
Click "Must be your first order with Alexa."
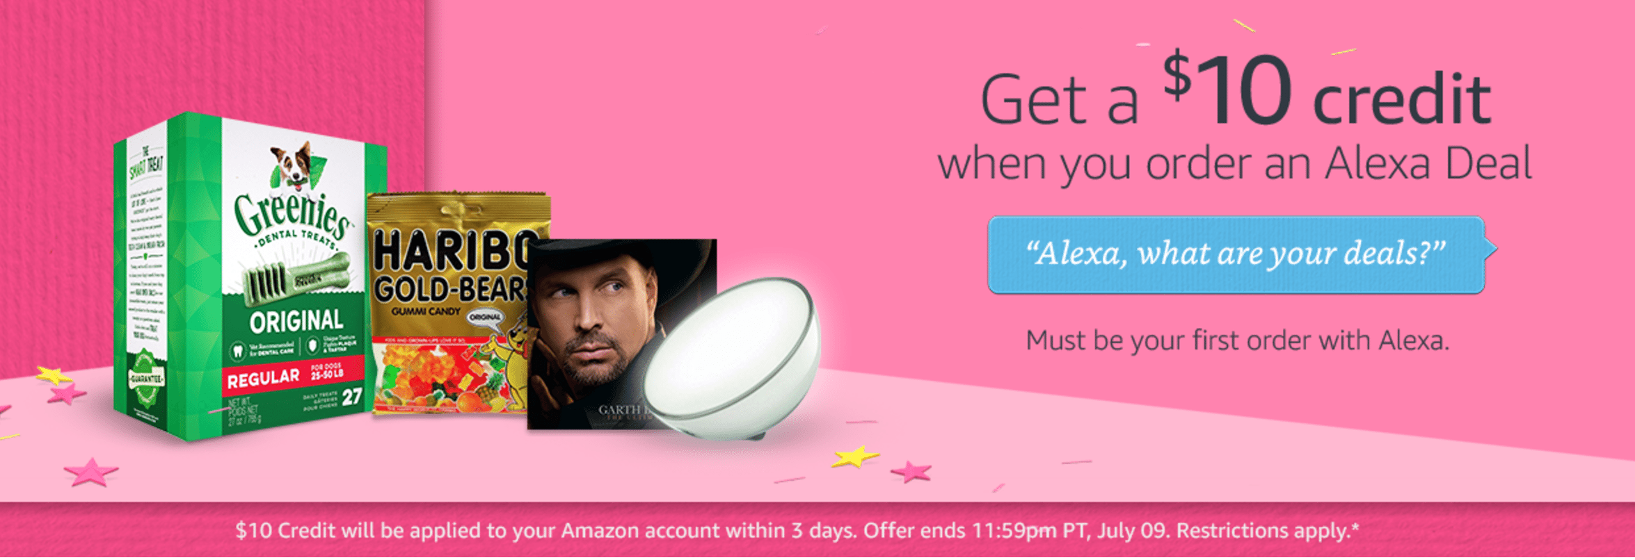point(1238,340)
